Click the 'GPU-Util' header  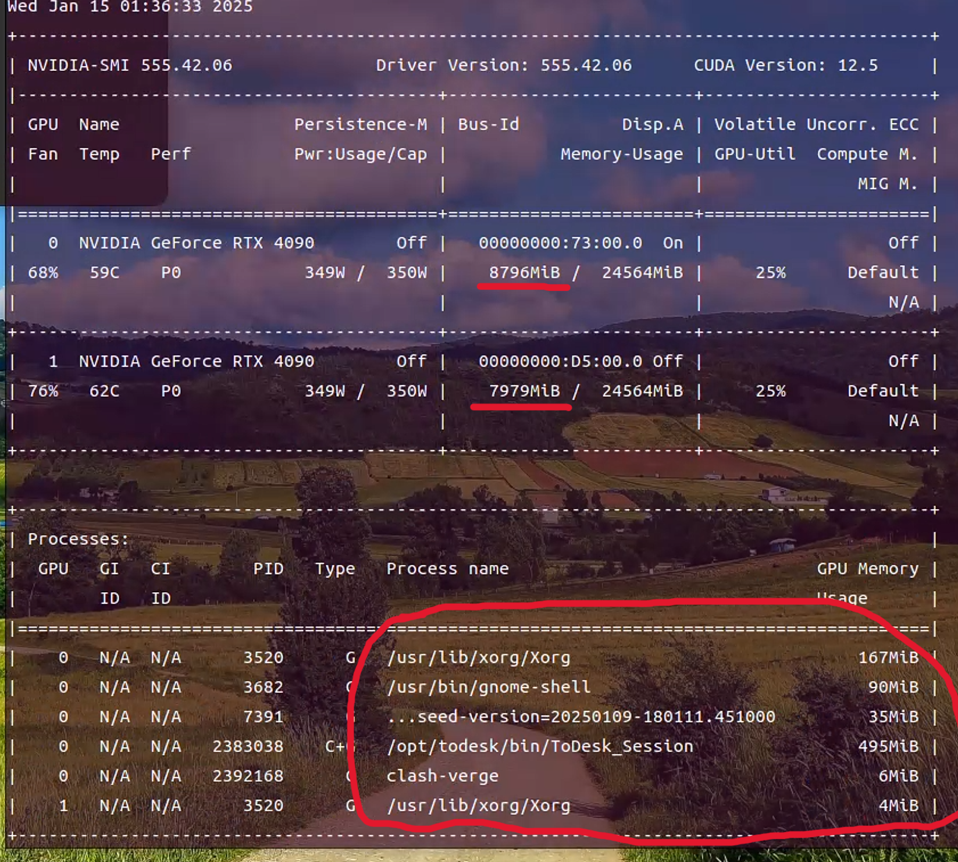755,154
